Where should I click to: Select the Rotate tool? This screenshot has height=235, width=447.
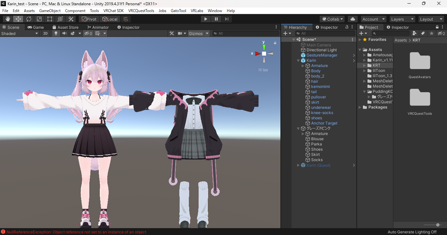tap(28, 19)
